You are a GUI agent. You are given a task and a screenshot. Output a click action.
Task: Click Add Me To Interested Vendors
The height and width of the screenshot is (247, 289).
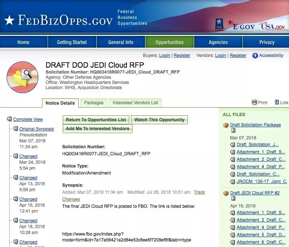click(x=97, y=129)
